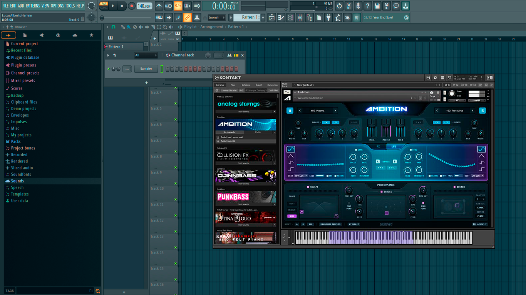Click the Kontakt snapshot camera icon

coord(432,92)
